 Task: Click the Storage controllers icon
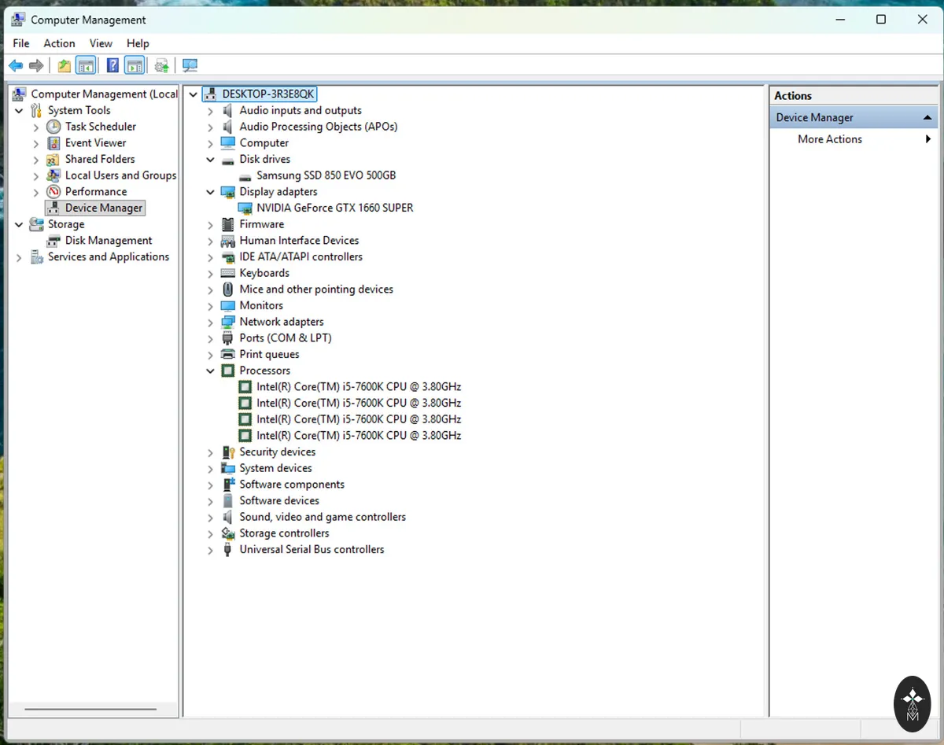point(228,533)
